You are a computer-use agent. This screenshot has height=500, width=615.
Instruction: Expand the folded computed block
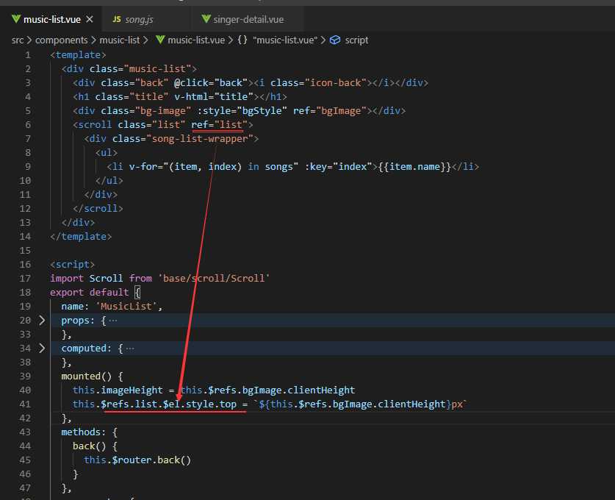click(x=42, y=348)
